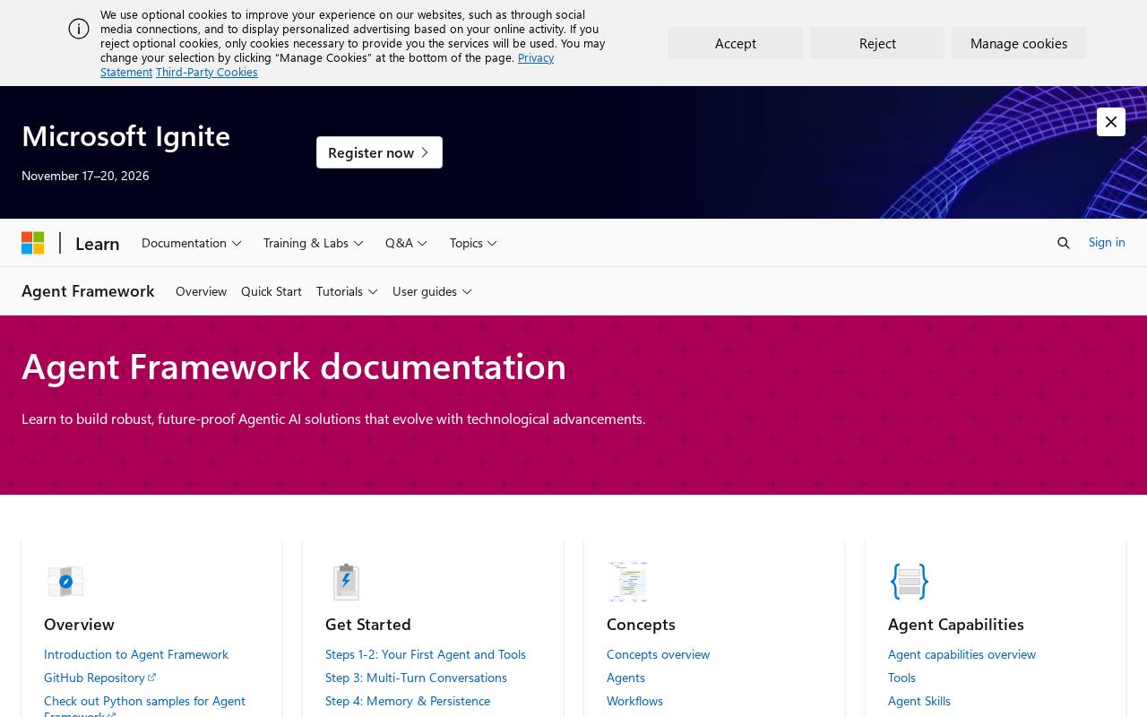Open the Agents link under Concepts
Screen dimensions: 1147x717
point(625,678)
